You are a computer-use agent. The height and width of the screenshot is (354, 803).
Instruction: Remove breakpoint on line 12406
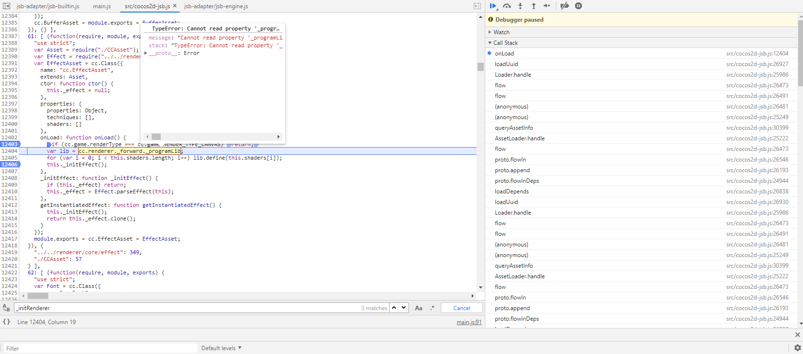pyautogui.click(x=10, y=164)
